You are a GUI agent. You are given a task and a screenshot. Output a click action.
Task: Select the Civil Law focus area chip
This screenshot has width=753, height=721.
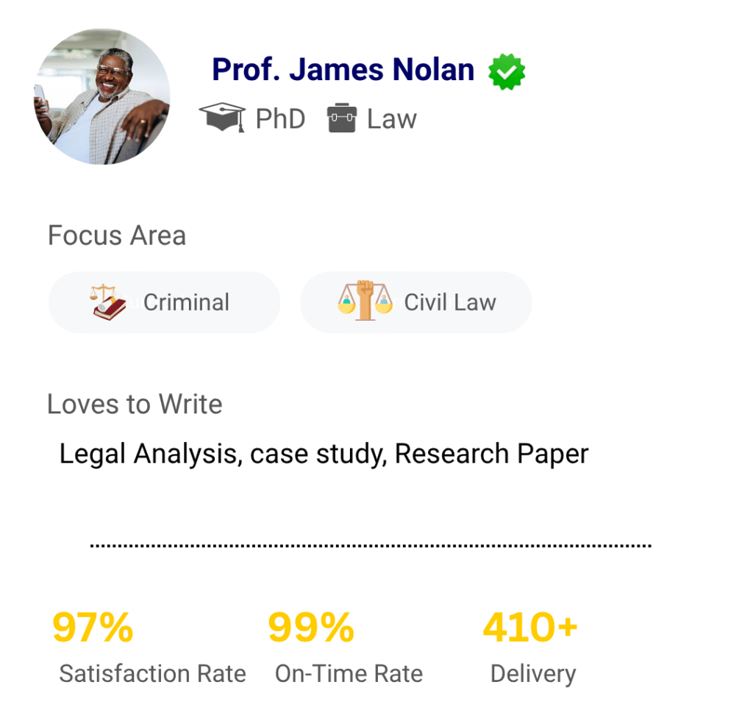pos(415,302)
